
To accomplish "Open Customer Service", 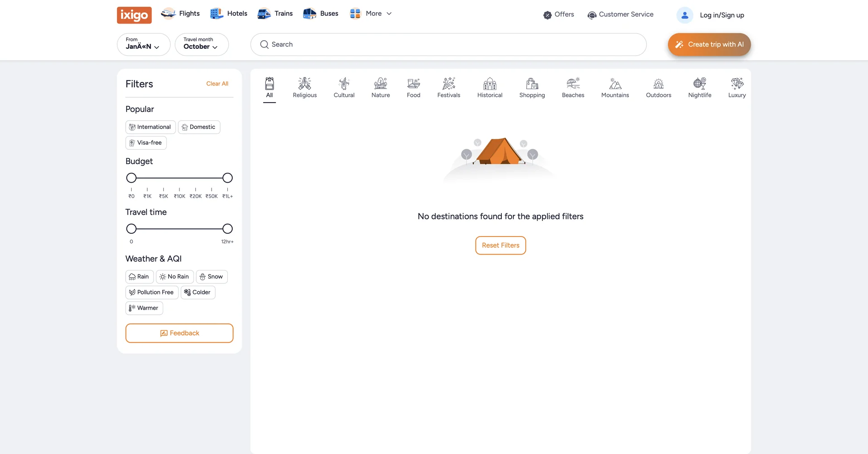I will [x=620, y=14].
